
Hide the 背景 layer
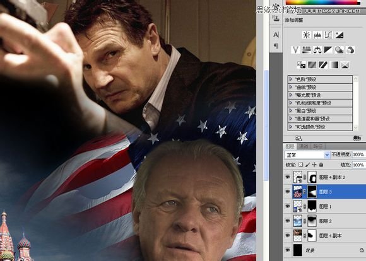[x=288, y=250]
